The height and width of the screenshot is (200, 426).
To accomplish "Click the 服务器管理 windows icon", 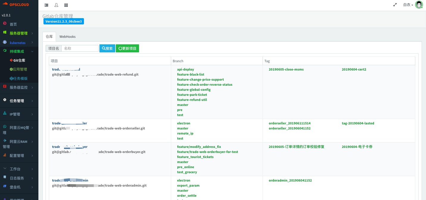I will pos(5,32).
